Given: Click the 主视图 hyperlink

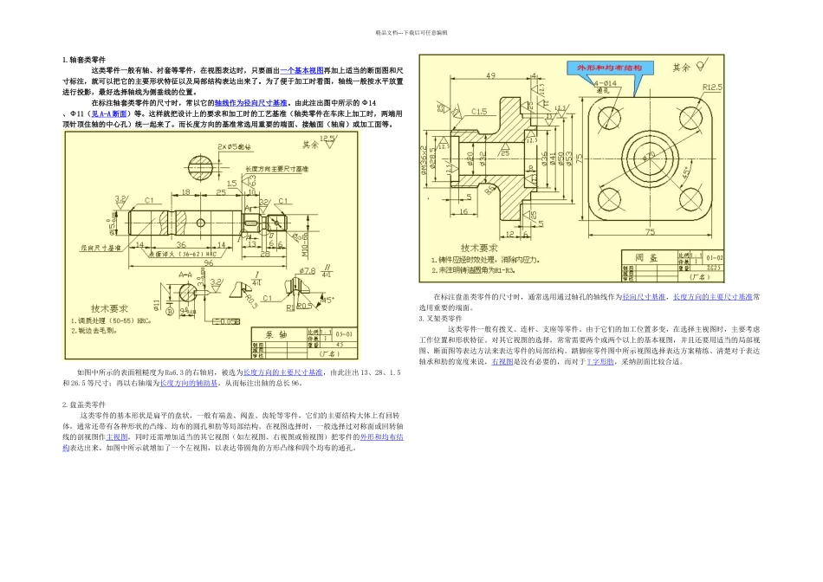Looking at the screenshot, I should tap(117, 437).
